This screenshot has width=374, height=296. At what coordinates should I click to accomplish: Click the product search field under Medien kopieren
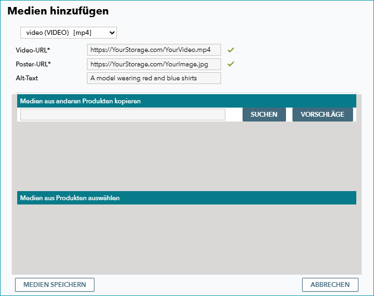tap(123, 115)
